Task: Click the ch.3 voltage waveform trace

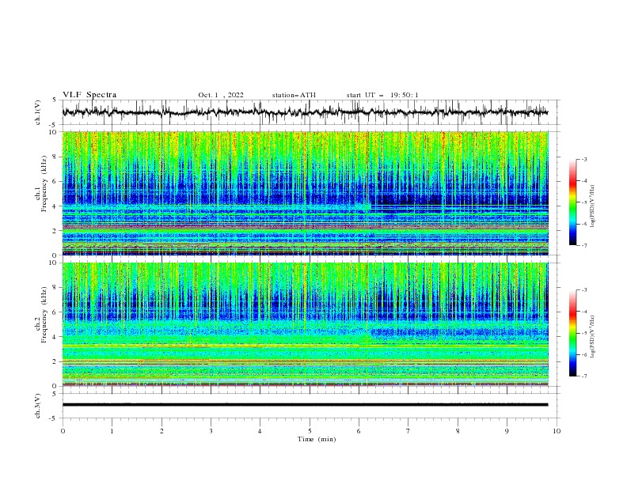Action: pos(305,405)
